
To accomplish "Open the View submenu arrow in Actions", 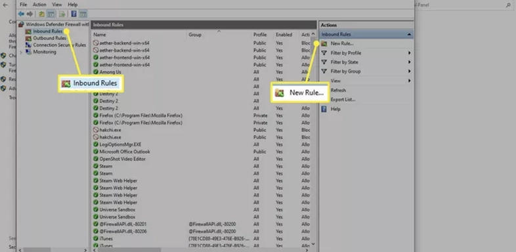I will coord(410,81).
